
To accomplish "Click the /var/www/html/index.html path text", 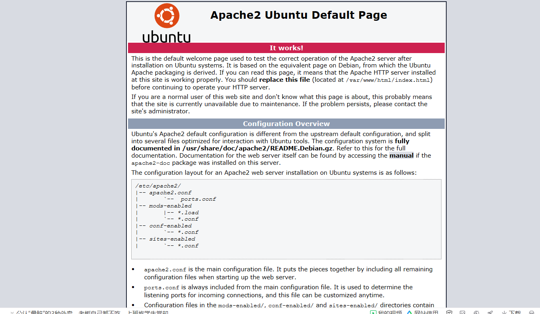I will click(x=388, y=80).
